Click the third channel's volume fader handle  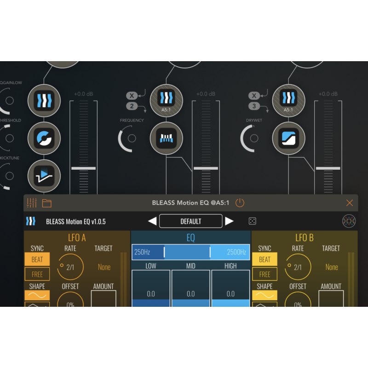[328, 168]
